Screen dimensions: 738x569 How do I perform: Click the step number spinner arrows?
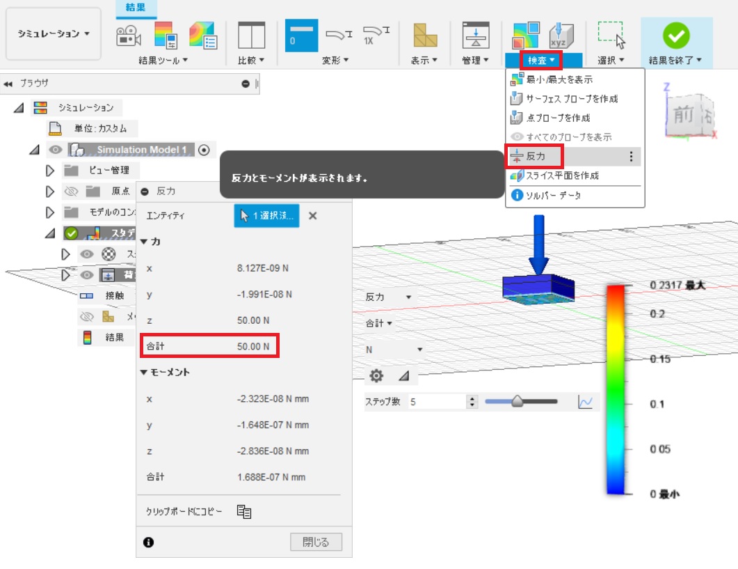472,402
